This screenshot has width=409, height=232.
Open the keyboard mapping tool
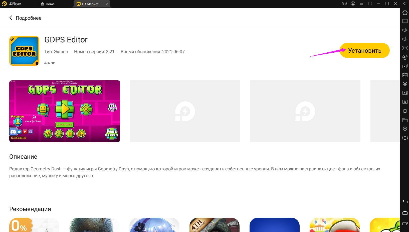pos(405,21)
